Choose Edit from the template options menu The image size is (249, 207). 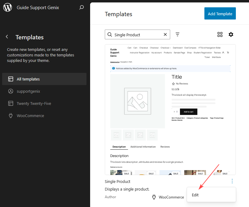click(195, 195)
